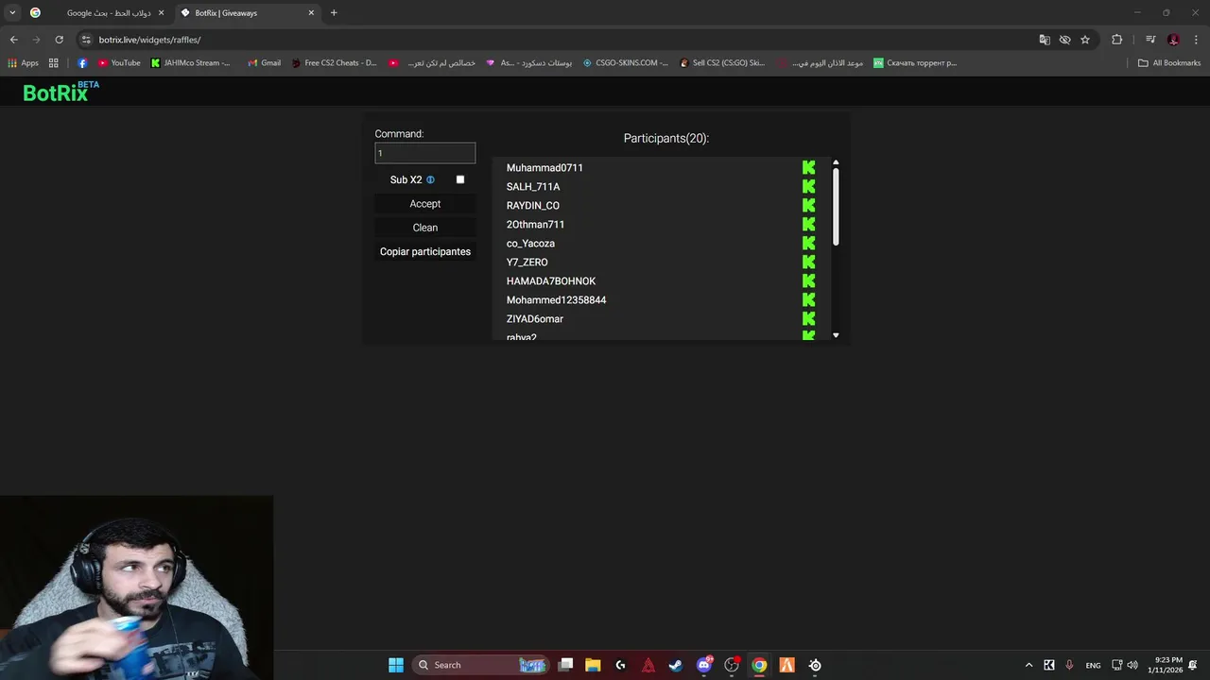Open SteelSeries app from taskbar

(x=815, y=665)
